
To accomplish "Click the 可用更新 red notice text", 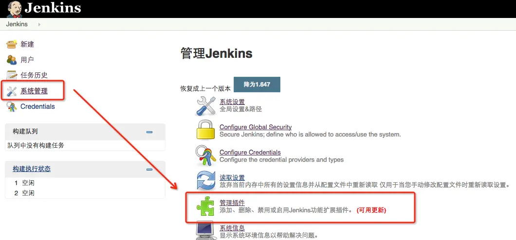I will pos(371,210).
